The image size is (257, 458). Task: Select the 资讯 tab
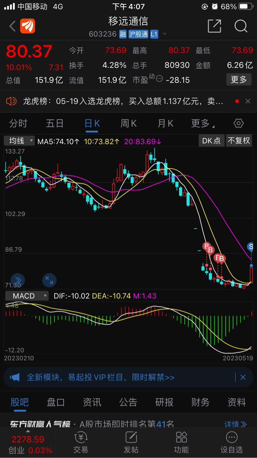(92, 402)
